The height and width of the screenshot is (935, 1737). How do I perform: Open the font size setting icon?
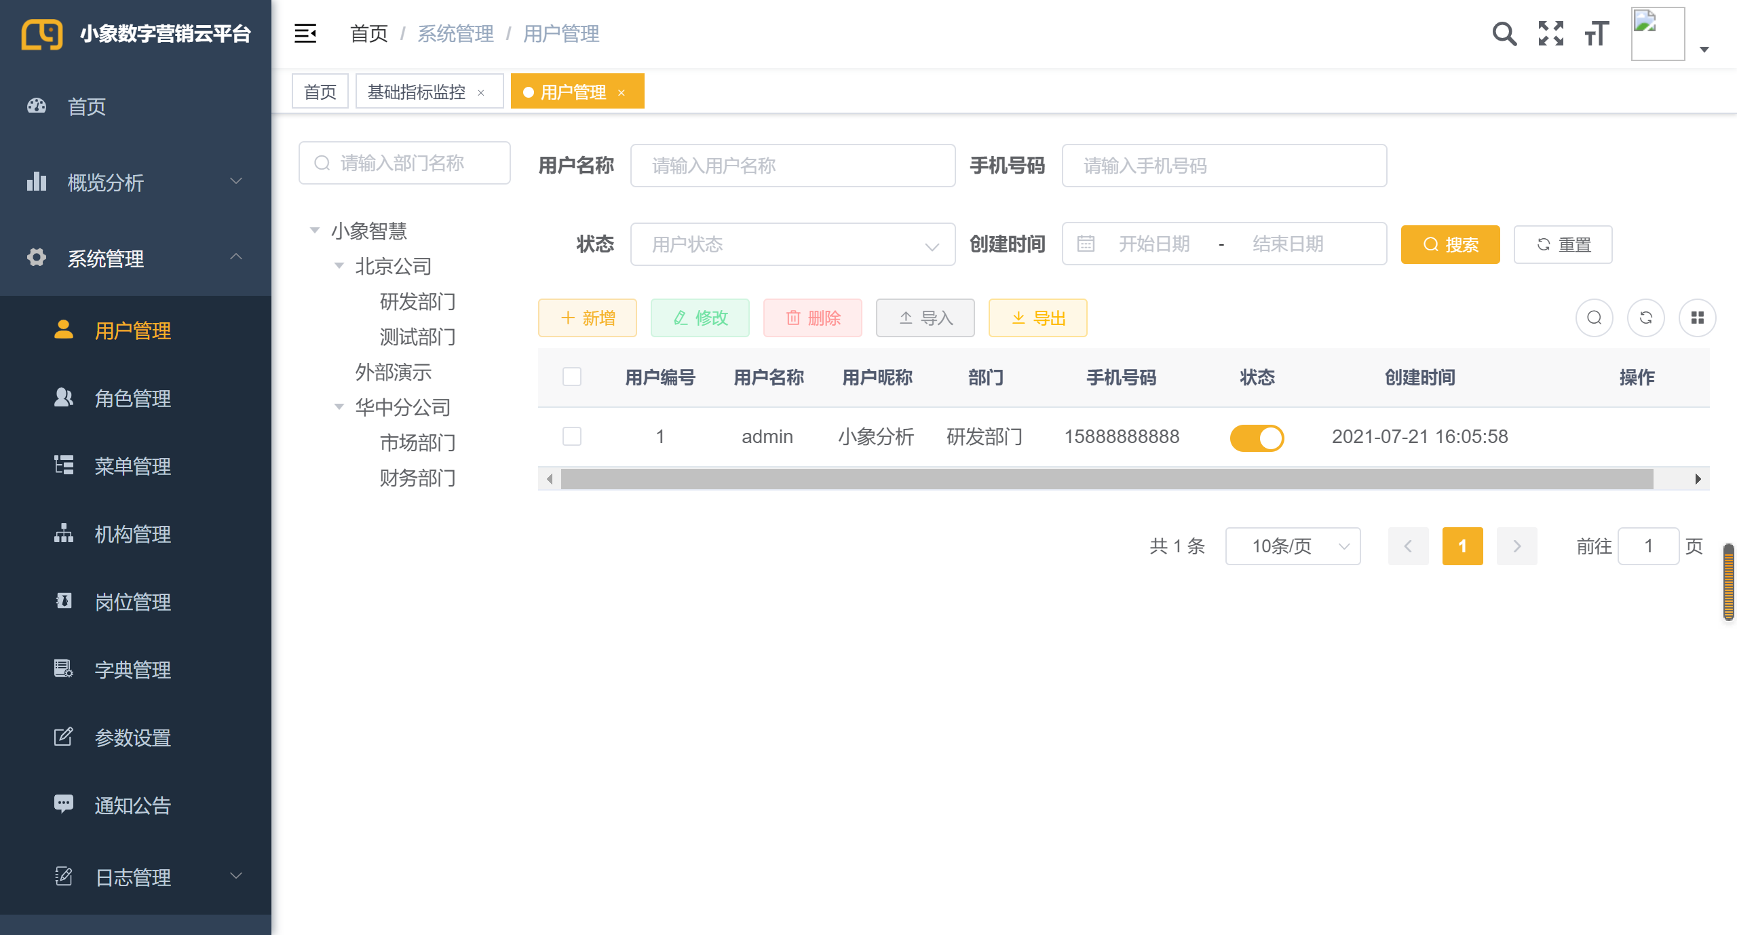(x=1597, y=33)
